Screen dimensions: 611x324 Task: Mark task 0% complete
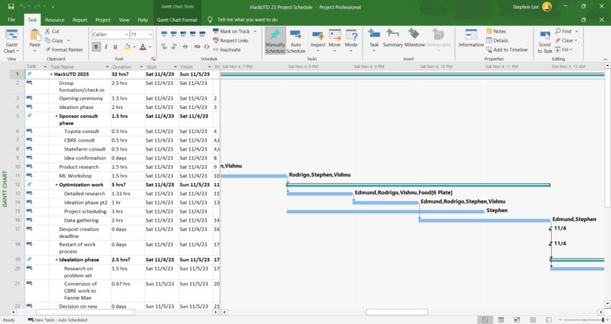click(164, 34)
